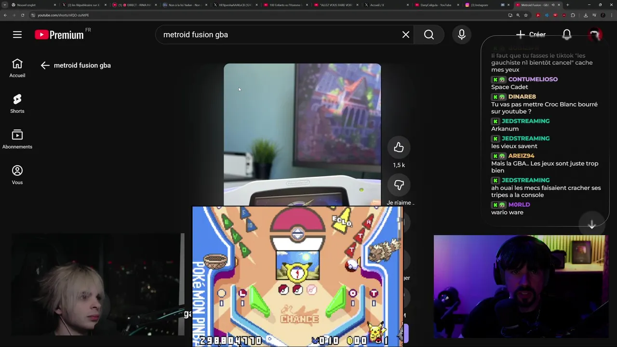
Task: Open a new browser tab with plus
Action: 567,5
